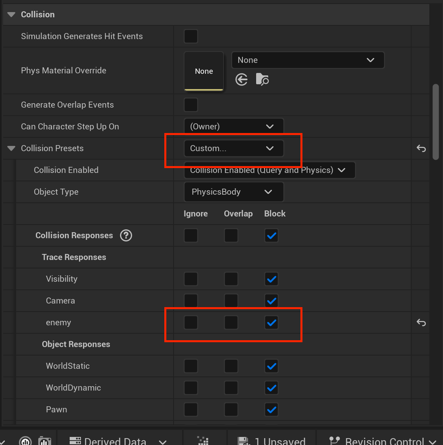Screen dimensions: 443x445
Task: Set Visibility trace response to Ignore
Action: 191,279
